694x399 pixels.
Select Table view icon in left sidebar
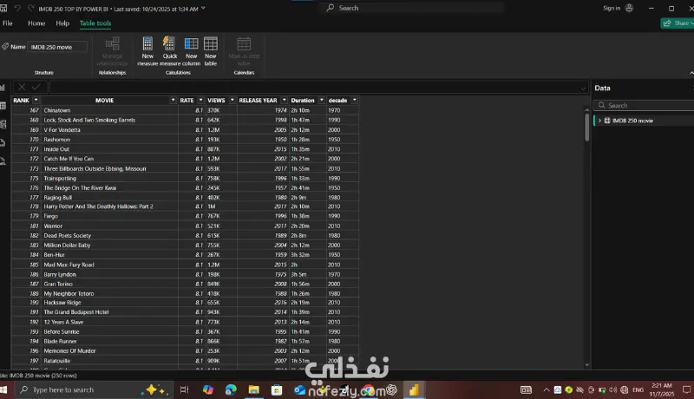click(3, 106)
